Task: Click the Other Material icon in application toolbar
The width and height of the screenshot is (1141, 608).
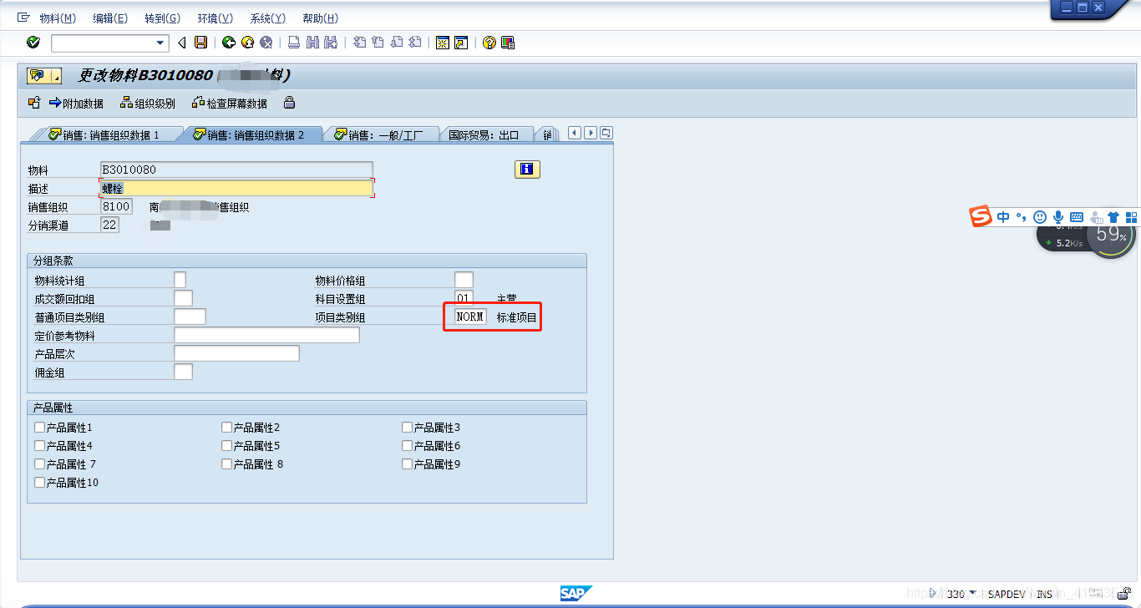Action: coord(34,103)
